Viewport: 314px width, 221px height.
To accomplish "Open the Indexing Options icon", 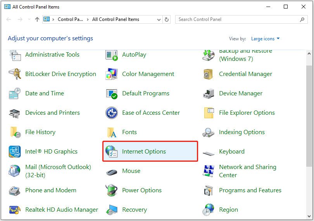I will pyautogui.click(x=208, y=133).
